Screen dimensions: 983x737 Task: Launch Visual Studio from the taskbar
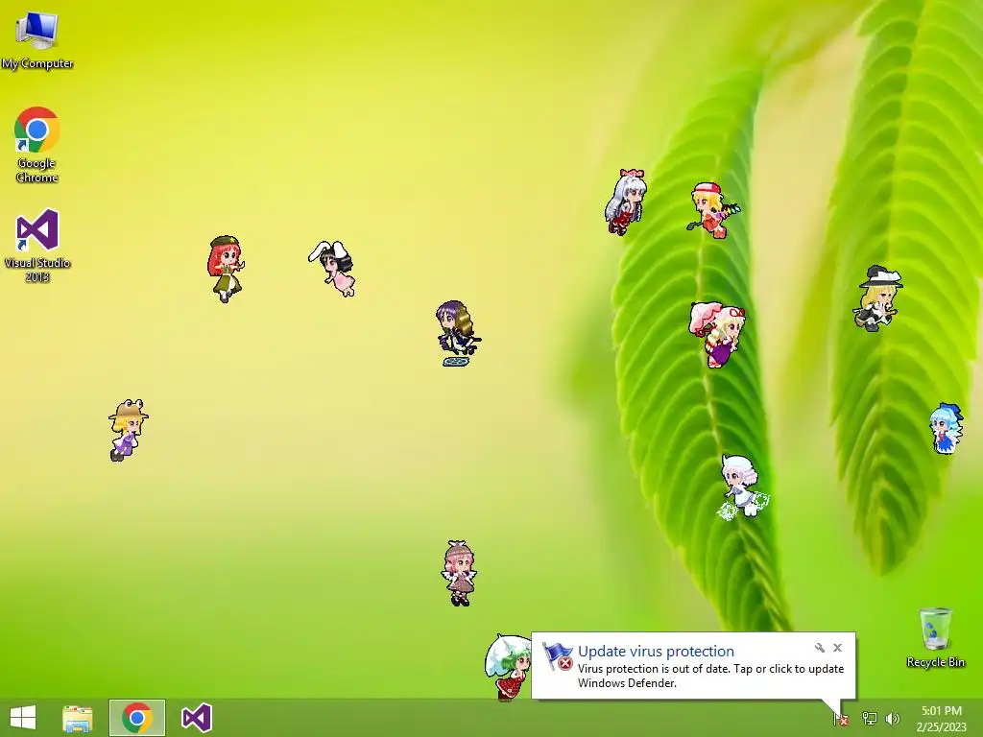[196, 718]
